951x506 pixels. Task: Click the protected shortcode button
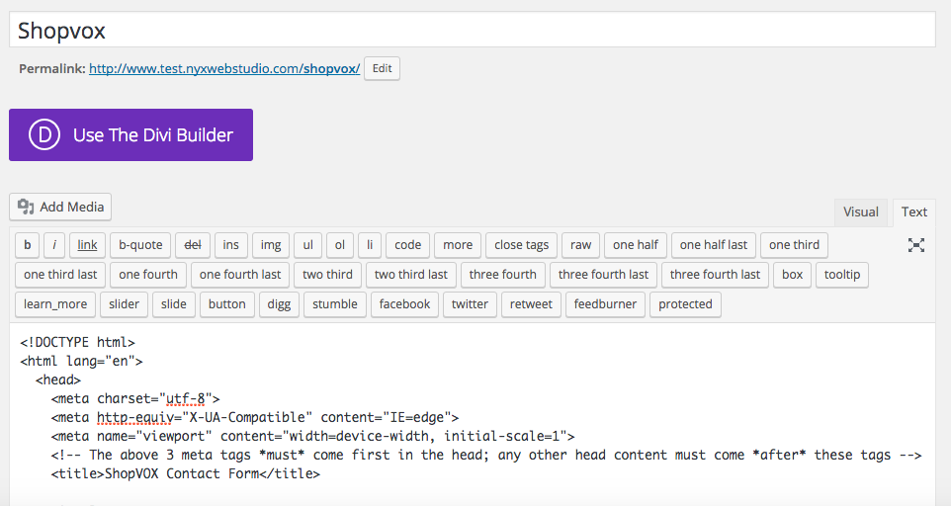pos(685,304)
